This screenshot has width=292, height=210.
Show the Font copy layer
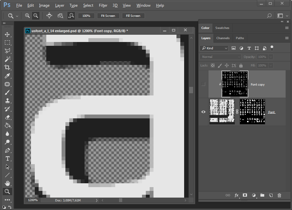[x=203, y=84]
